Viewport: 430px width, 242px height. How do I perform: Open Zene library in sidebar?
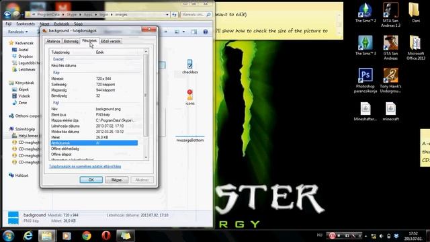[x=22, y=103]
